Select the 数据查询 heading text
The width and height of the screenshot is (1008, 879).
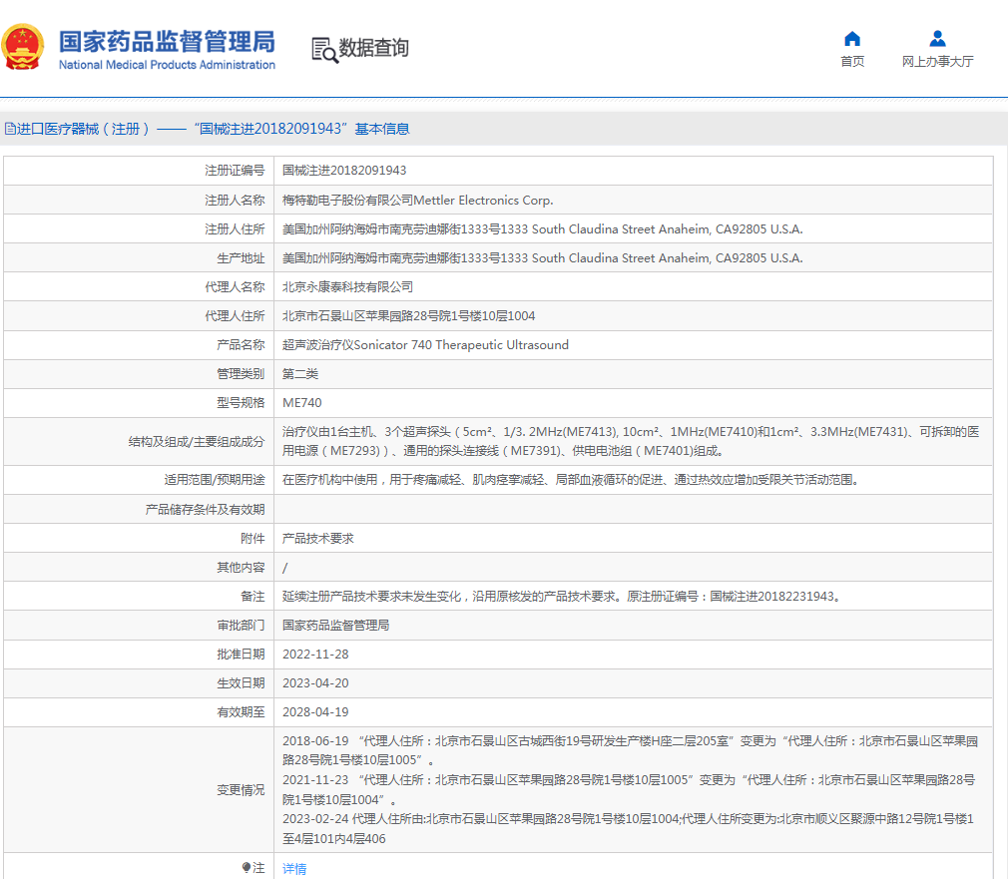coord(374,48)
